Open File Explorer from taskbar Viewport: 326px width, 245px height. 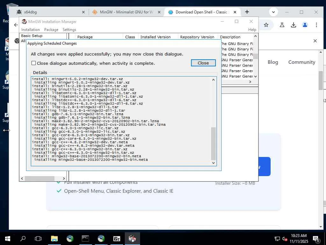click(x=54, y=239)
